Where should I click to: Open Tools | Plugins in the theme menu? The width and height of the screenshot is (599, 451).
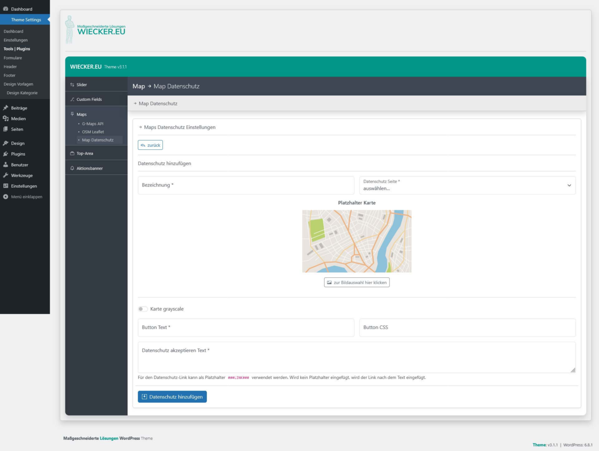tap(17, 49)
